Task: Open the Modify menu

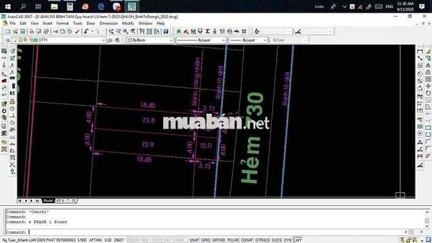Action: (x=128, y=23)
